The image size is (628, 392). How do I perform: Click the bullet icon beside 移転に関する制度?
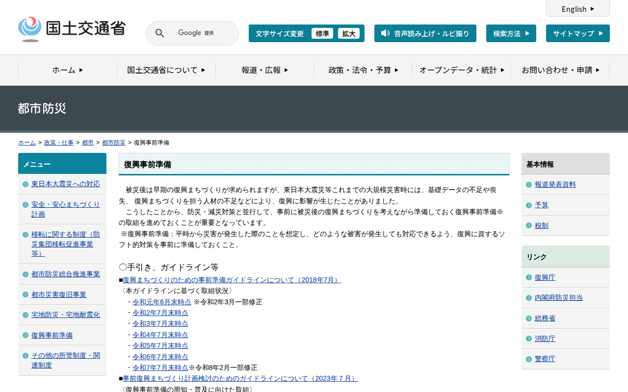(26, 235)
